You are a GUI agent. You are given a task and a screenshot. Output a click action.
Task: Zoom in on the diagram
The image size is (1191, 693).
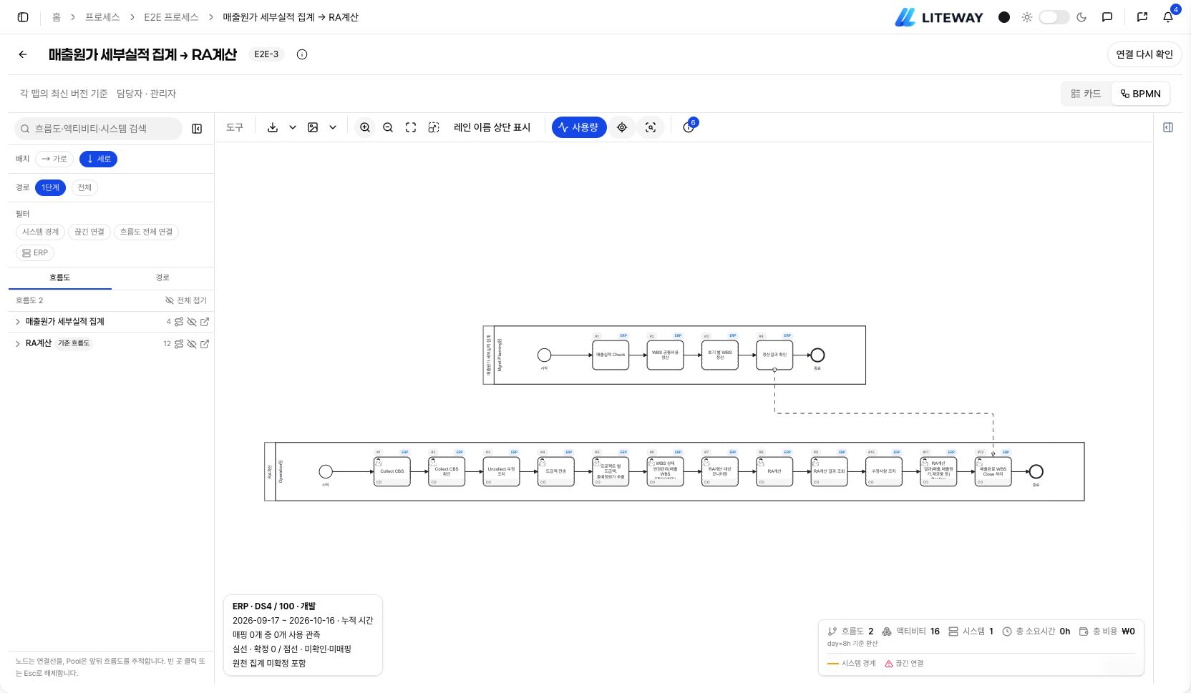365,127
